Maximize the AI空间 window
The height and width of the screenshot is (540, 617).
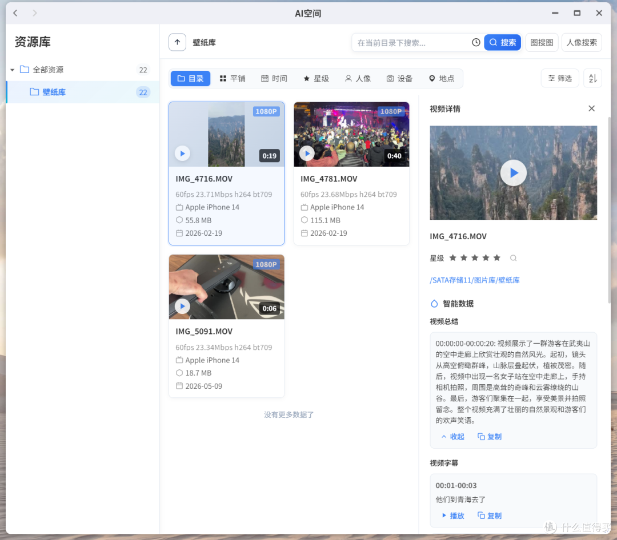[x=577, y=13]
